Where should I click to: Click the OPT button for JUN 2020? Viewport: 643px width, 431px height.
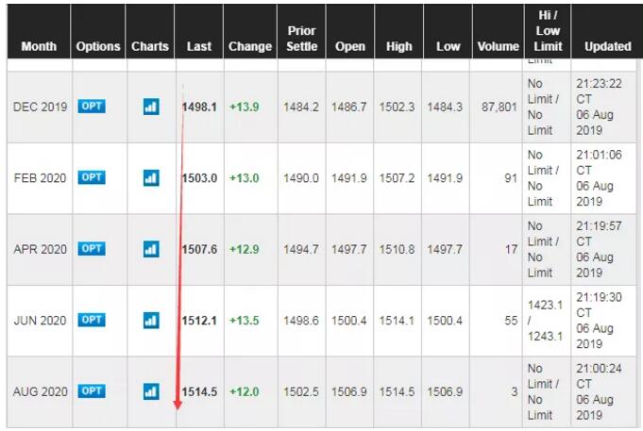pyautogui.click(x=92, y=320)
